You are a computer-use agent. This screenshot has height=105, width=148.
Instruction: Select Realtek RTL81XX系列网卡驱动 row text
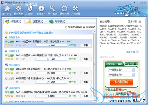(x=51, y=92)
